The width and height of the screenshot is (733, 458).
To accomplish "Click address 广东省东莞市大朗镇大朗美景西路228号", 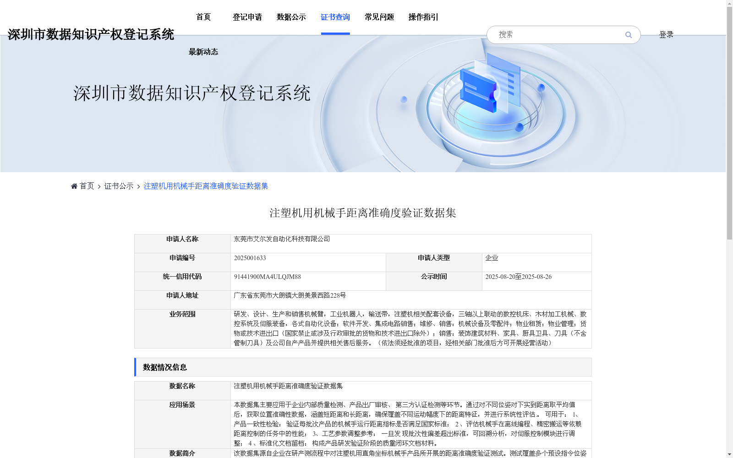I will click(x=290, y=296).
